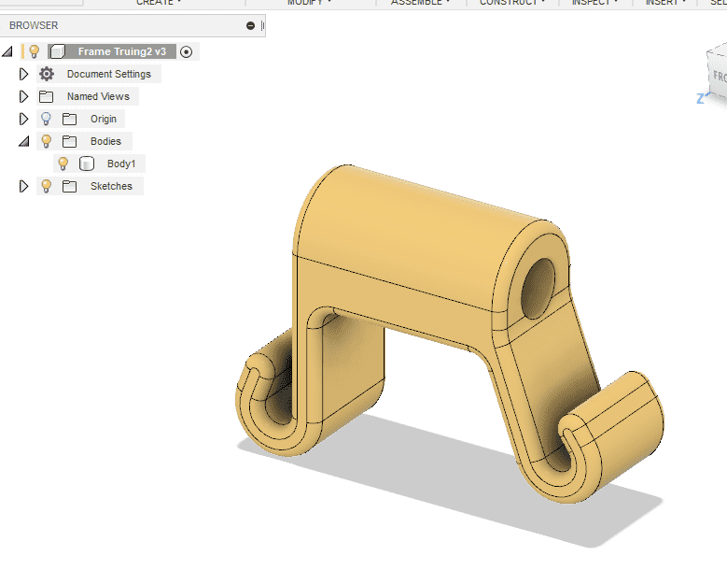Collapse the Bodies folder tree node

coord(24,141)
